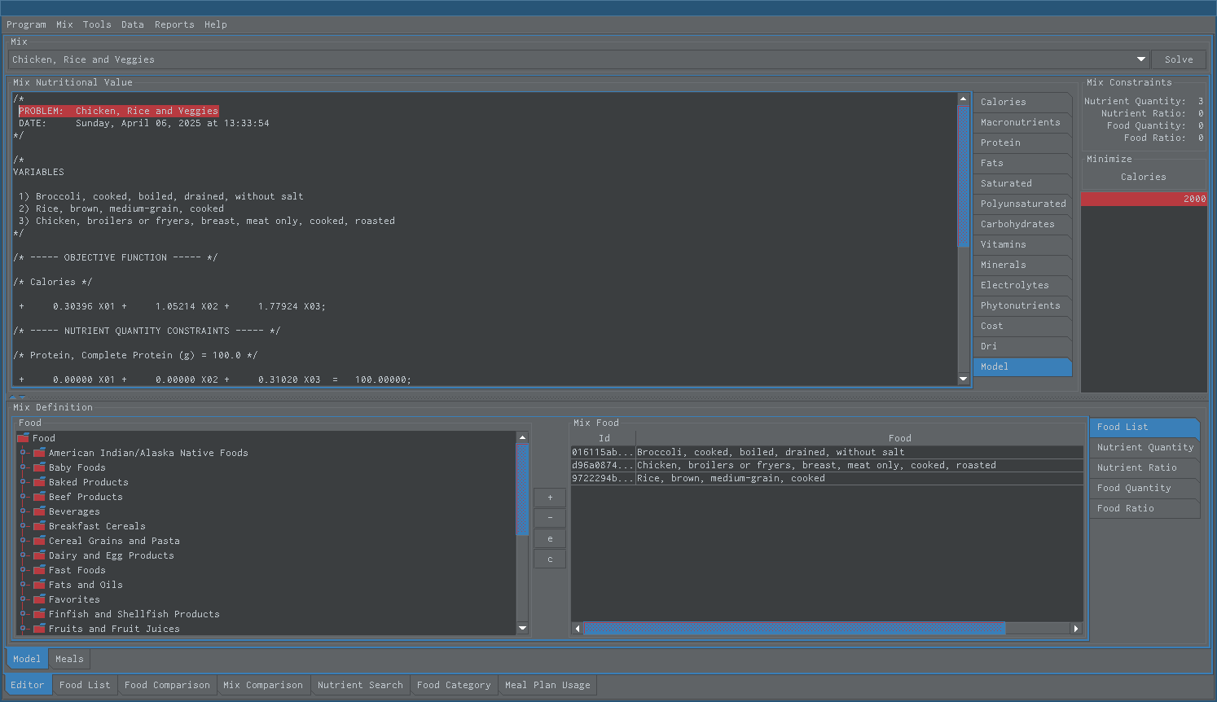The height and width of the screenshot is (702, 1217).
Task: Open the bottom Food List tab
Action: [x=85, y=685]
